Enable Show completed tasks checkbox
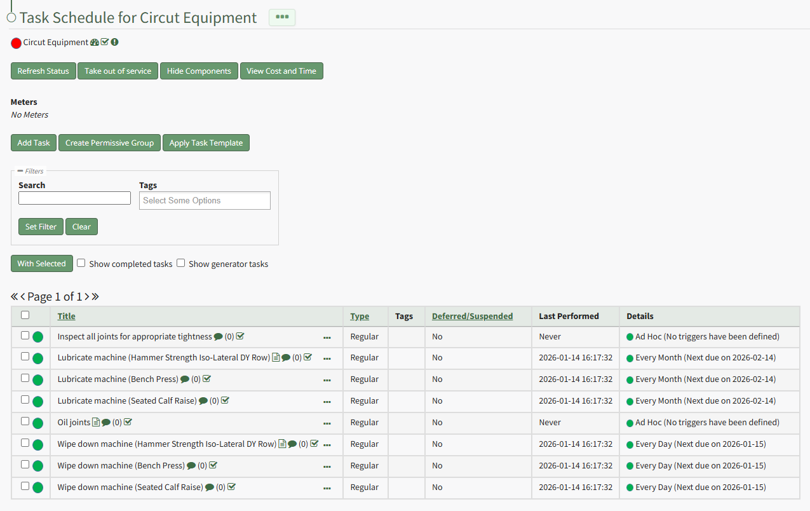 81,263
